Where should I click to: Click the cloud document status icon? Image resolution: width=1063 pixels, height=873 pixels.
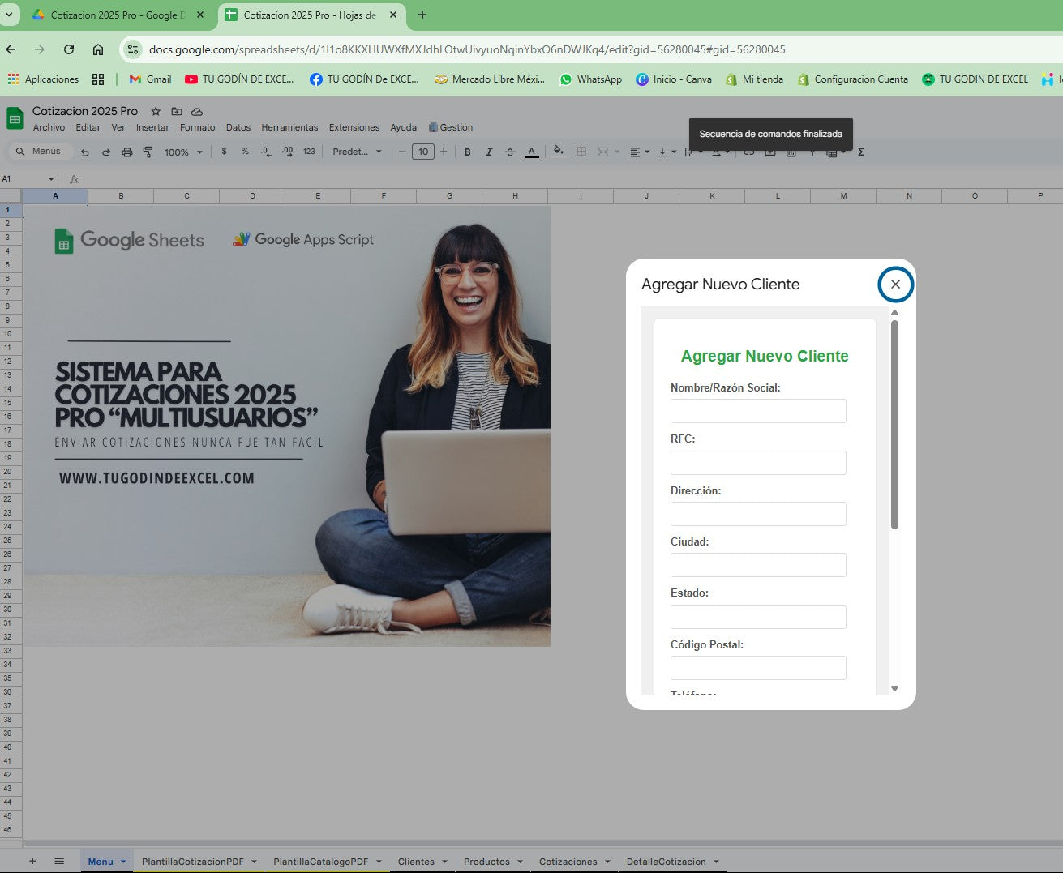tap(197, 111)
